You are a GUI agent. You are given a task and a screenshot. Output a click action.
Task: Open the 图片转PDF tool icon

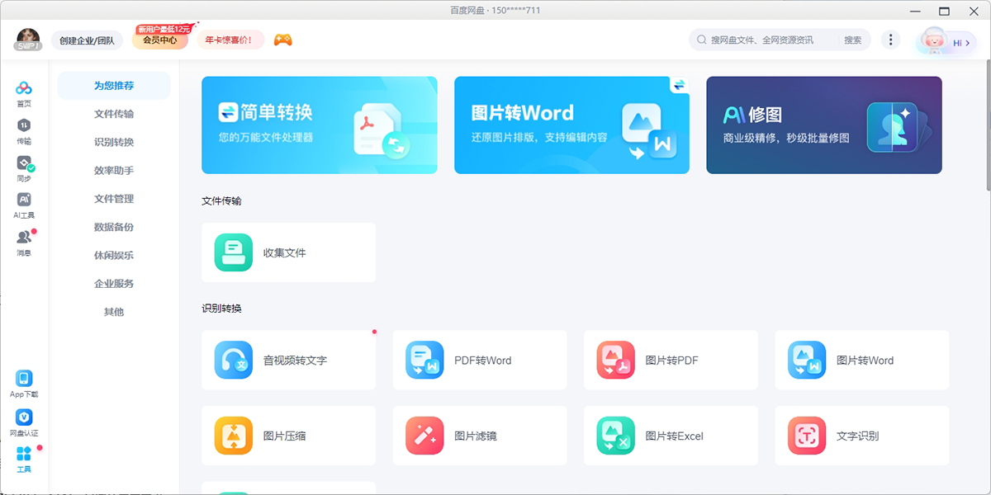click(615, 361)
